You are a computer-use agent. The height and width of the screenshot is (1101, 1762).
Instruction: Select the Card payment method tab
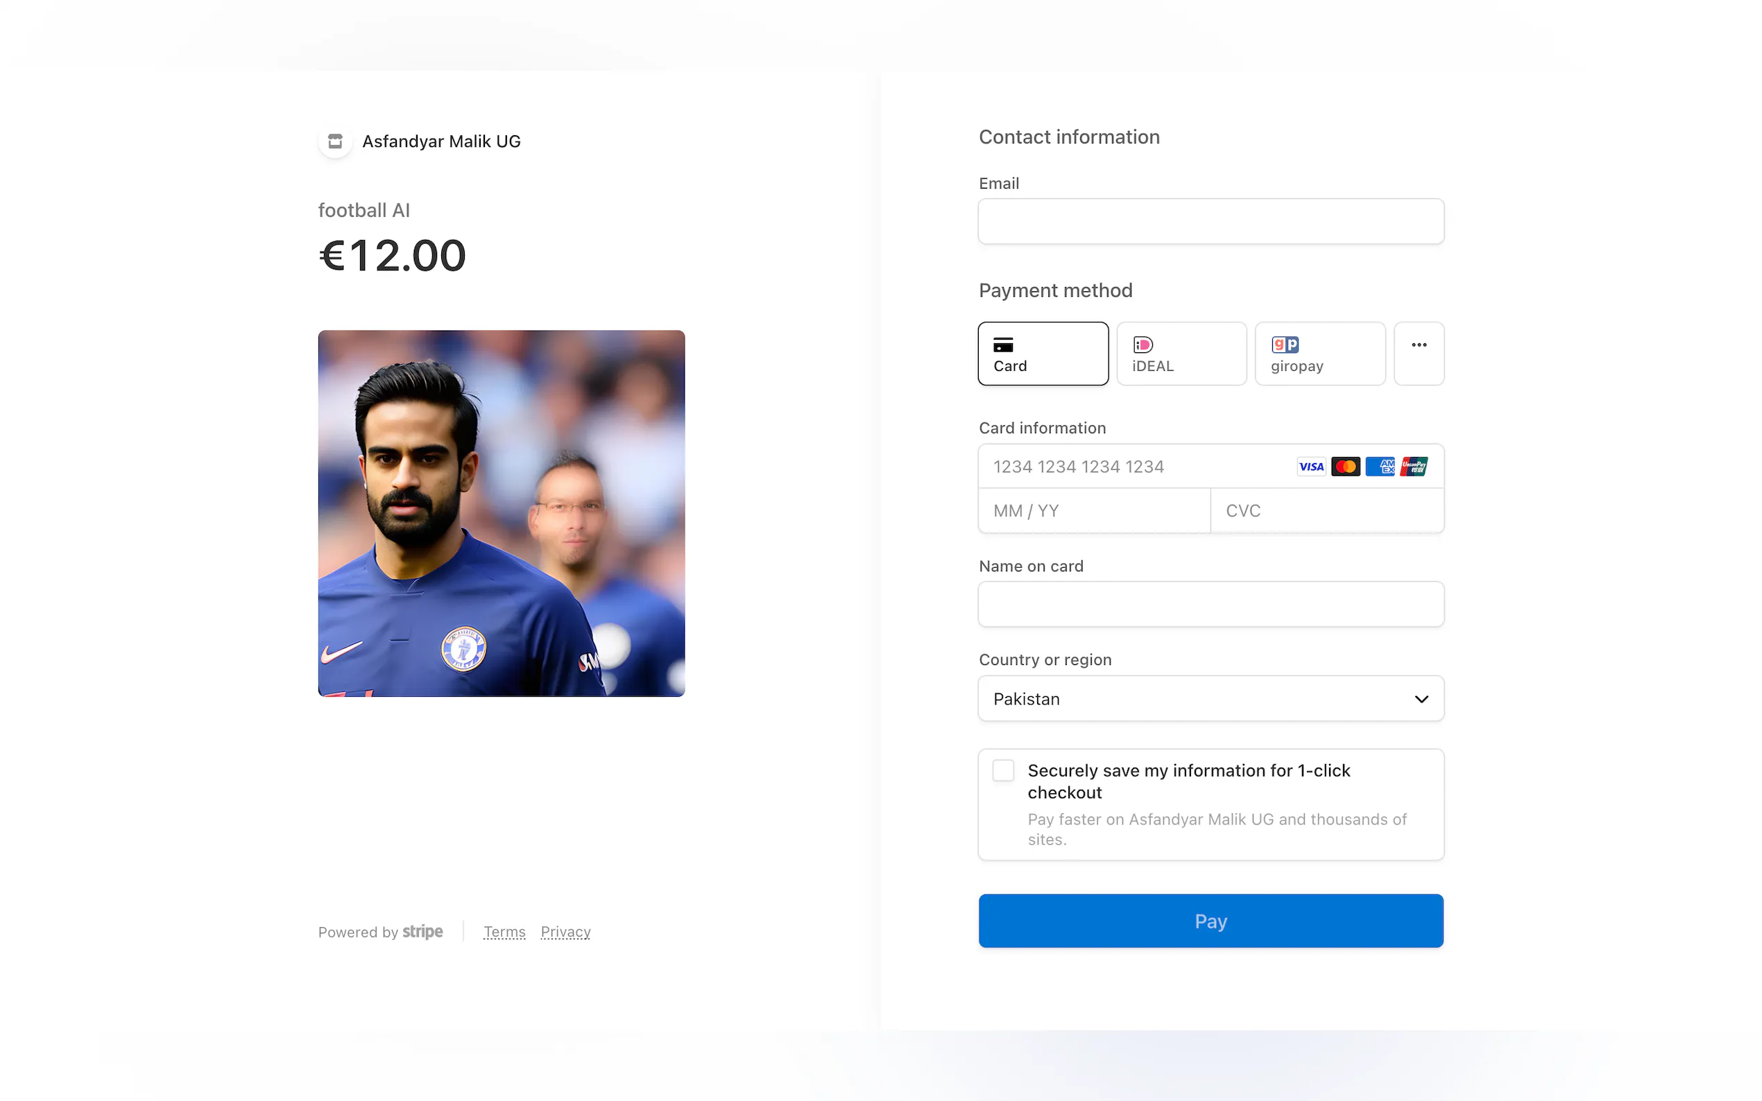(x=1043, y=354)
